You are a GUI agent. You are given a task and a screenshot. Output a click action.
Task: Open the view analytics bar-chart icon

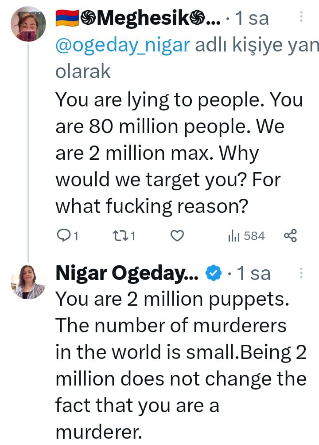pyautogui.click(x=233, y=236)
